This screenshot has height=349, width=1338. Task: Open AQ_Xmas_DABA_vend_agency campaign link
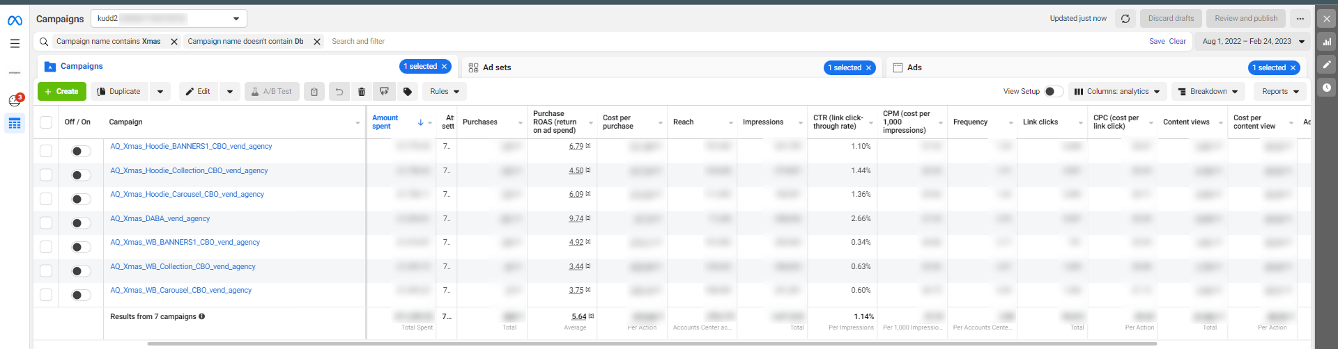pos(160,219)
